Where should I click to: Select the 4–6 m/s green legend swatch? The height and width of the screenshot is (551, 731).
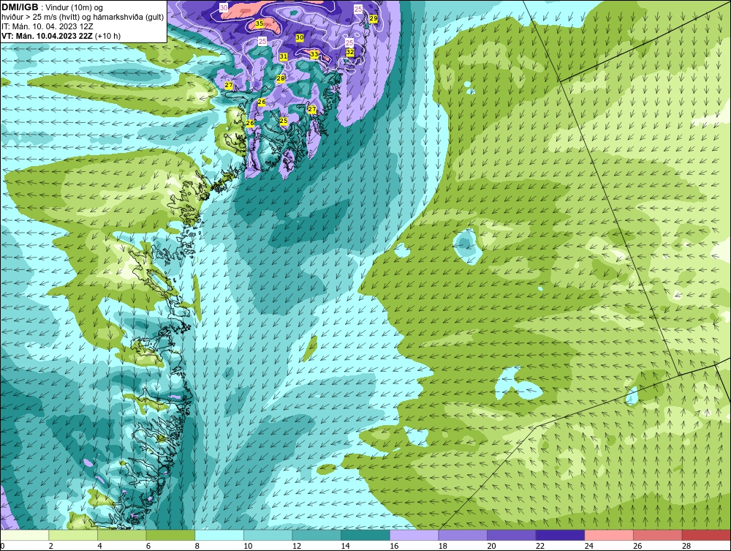tap(121, 535)
